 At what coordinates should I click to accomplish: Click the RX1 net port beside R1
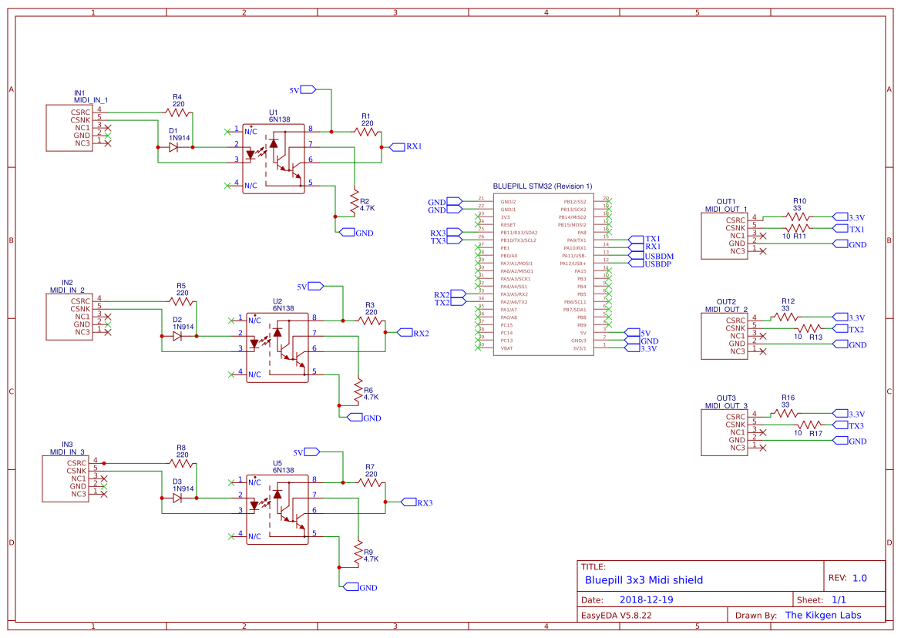(x=397, y=147)
